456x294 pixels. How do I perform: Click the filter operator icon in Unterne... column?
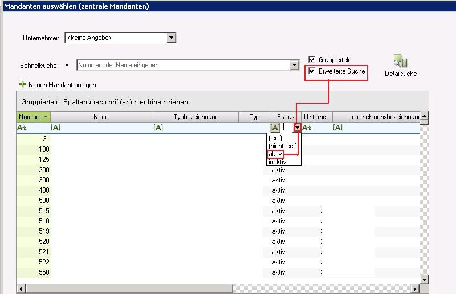(307, 128)
